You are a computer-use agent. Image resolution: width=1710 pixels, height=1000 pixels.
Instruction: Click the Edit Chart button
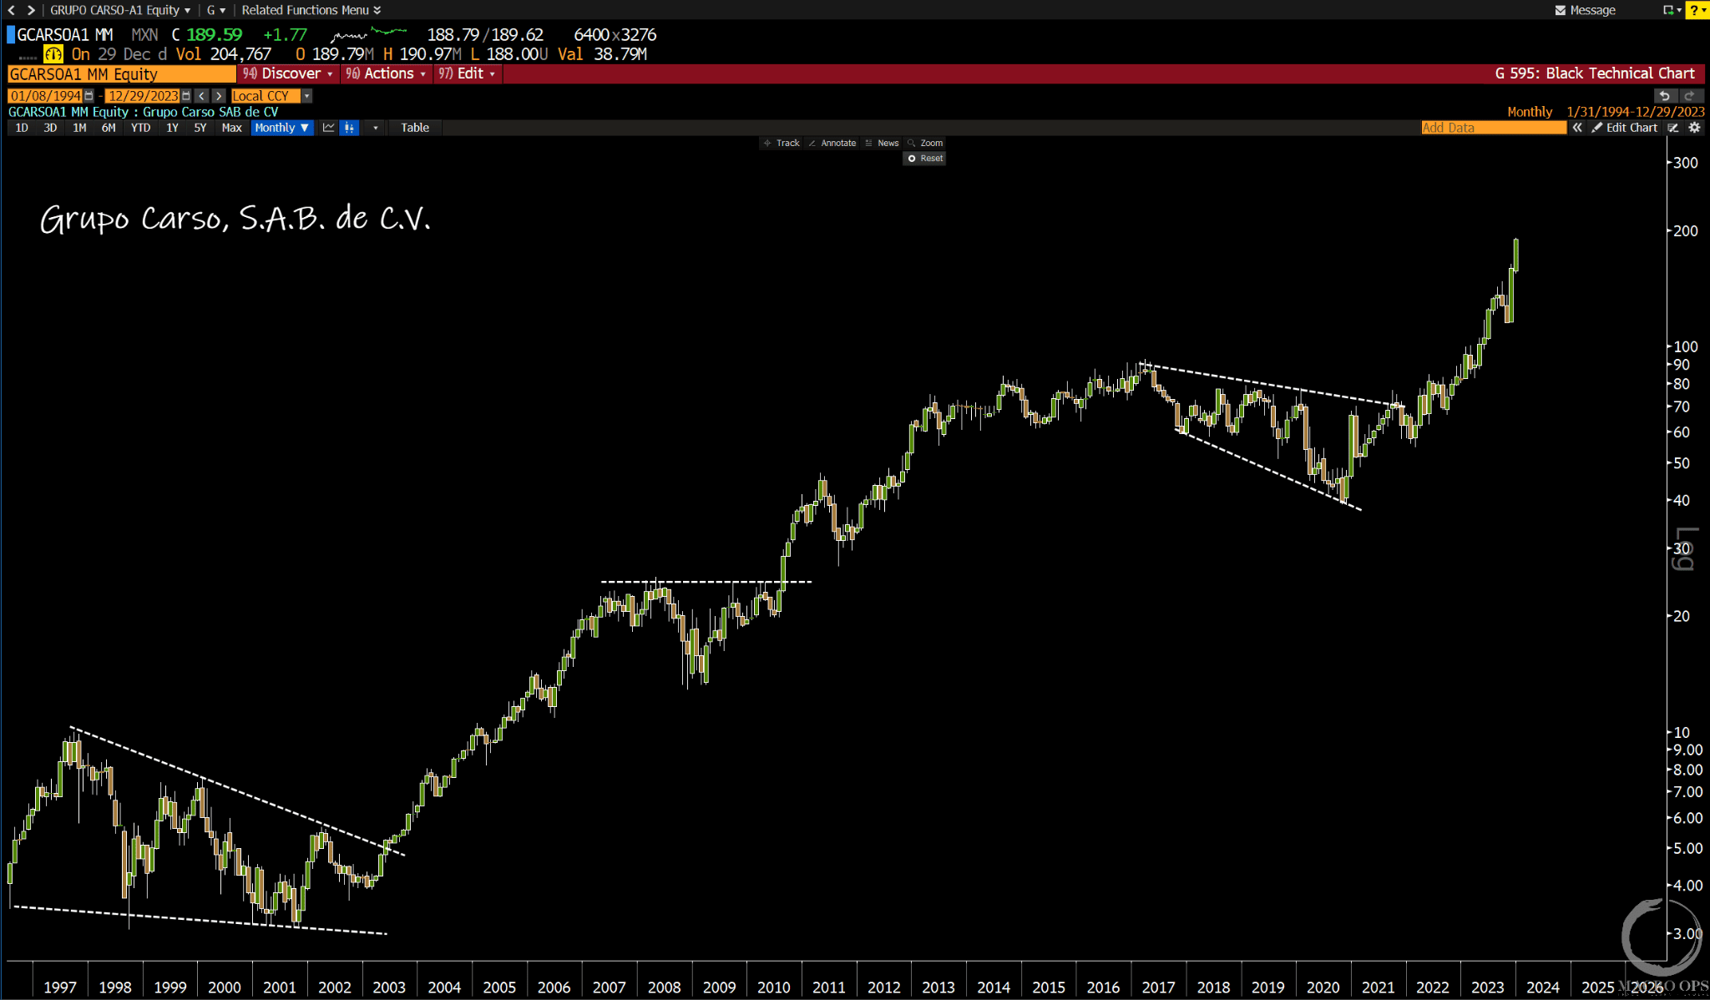pos(1624,128)
